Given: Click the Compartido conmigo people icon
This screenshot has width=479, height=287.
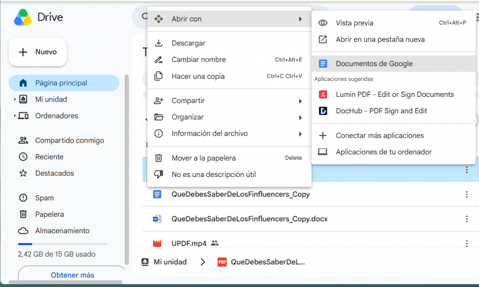Looking at the screenshot, I should [x=23, y=140].
